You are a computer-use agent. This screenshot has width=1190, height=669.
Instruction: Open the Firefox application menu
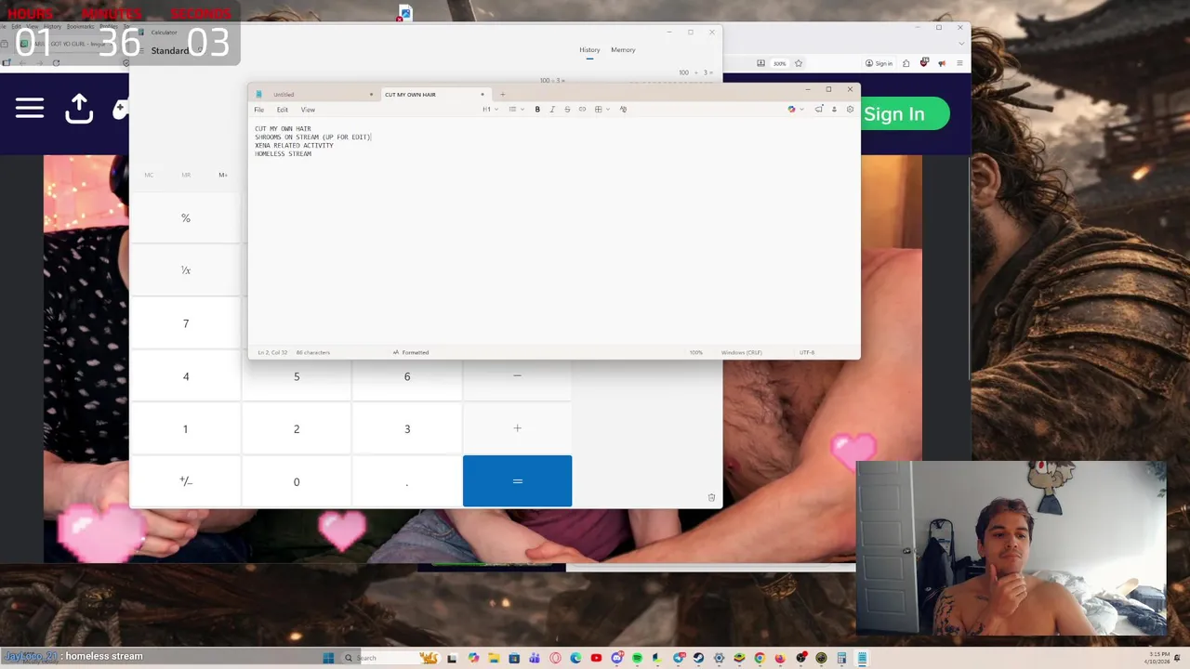959,63
